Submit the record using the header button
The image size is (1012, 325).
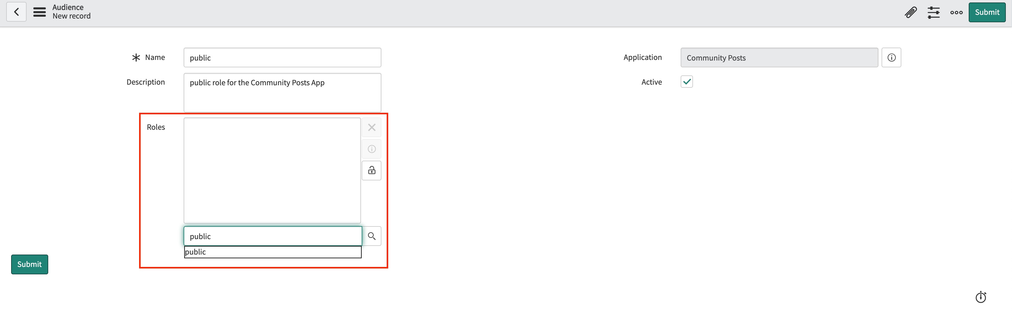tap(987, 12)
